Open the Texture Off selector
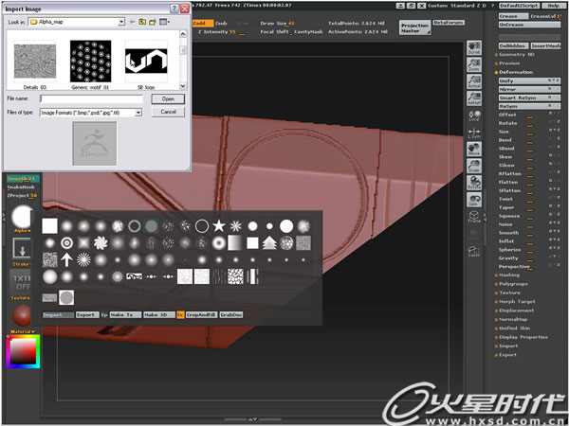This screenshot has height=426, width=569. coord(21,282)
